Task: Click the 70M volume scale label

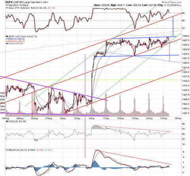Action: pos(2,93)
